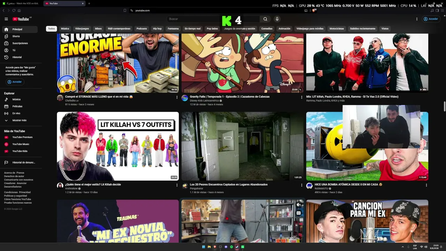Screen dimensions: 446x251
Task: Open YouTube Kids link
Action: point(20,151)
